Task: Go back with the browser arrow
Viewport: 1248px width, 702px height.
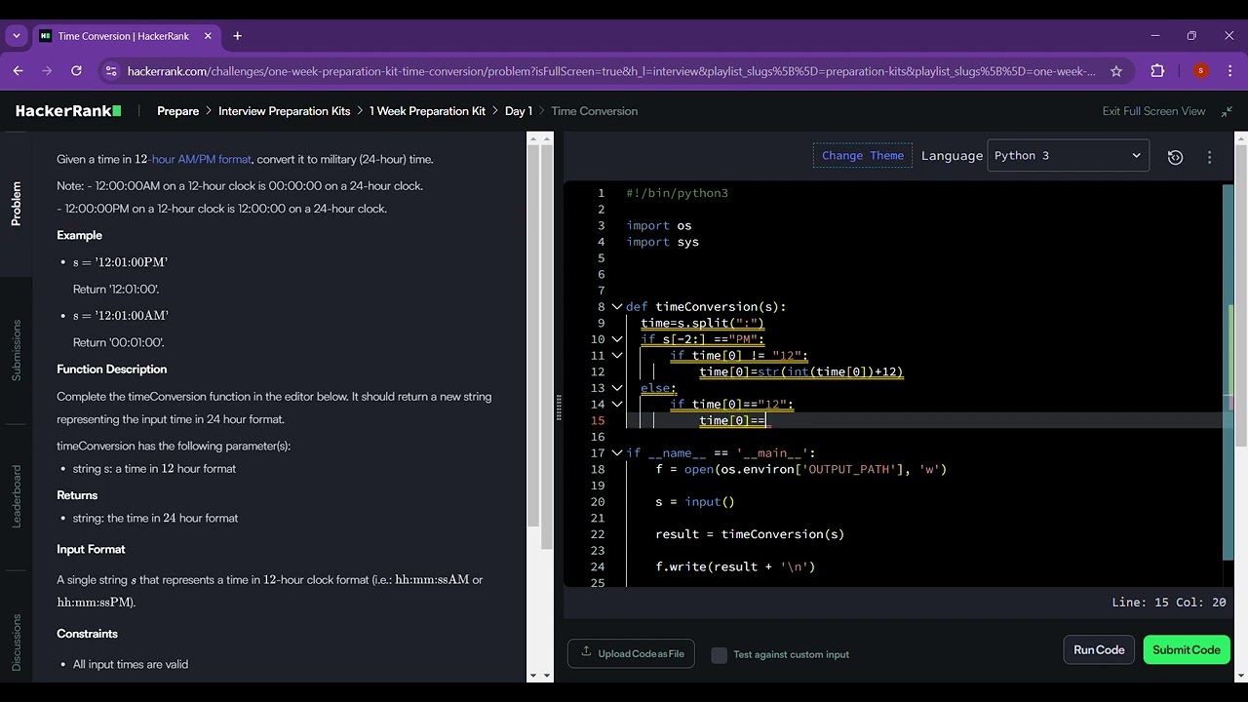Action: pos(18,71)
